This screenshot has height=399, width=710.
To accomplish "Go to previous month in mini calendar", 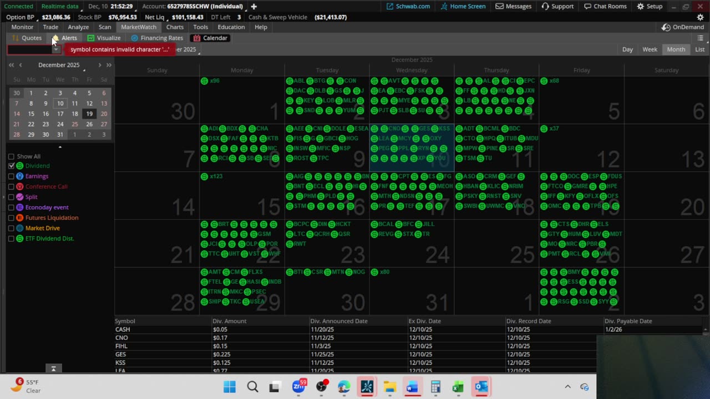I will pos(21,65).
